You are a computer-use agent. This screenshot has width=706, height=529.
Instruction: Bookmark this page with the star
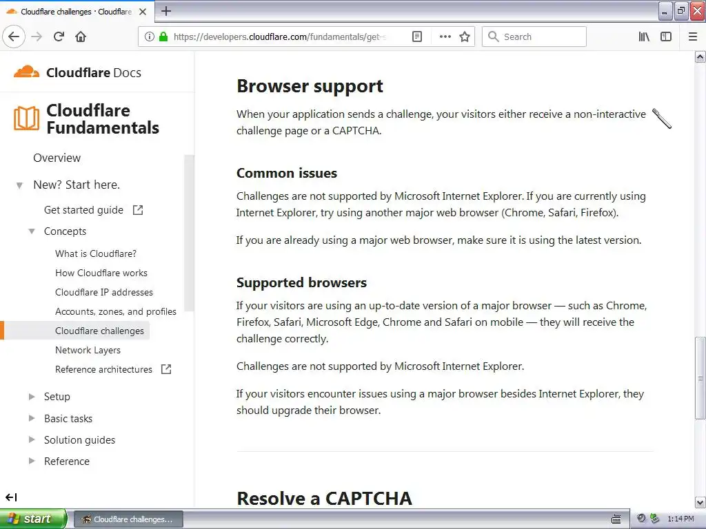465,37
